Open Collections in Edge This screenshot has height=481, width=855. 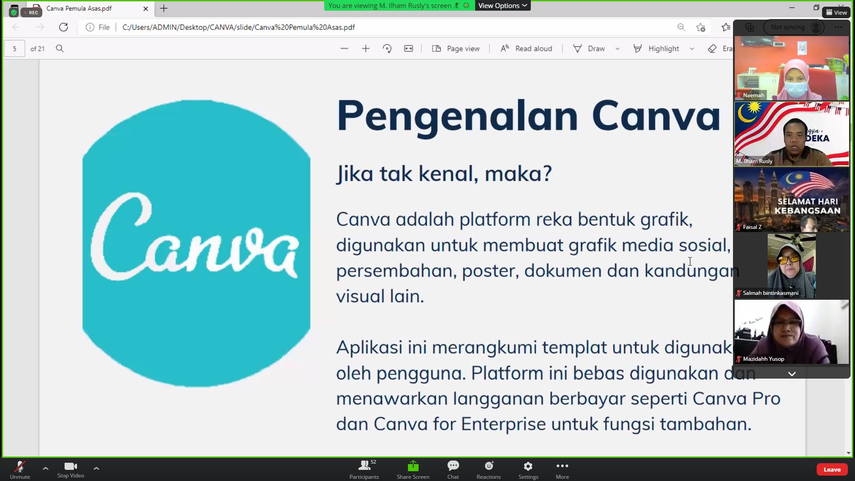749,27
